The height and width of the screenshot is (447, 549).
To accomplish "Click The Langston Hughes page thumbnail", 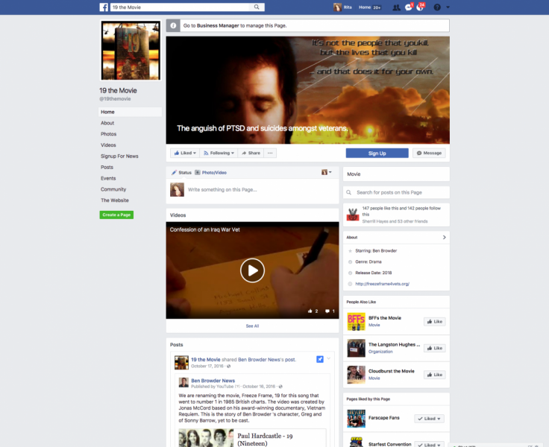I will (356, 348).
